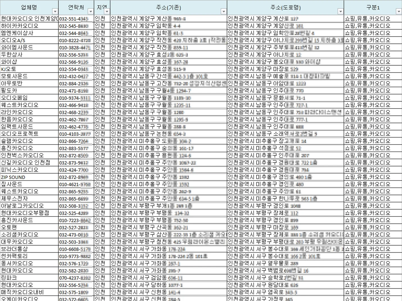Select phone cell in ZIP SOUND row
The width and height of the screenshot is (402, 301).
click(76, 177)
